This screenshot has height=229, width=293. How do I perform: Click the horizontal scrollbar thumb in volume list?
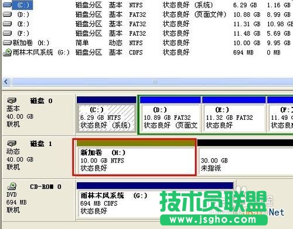click(x=152, y=82)
